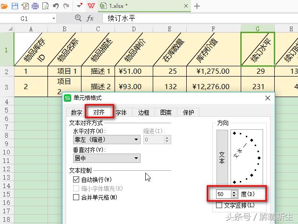Close the 1.xlsx document tab
The height and width of the screenshot is (224, 298).
coord(186,6)
